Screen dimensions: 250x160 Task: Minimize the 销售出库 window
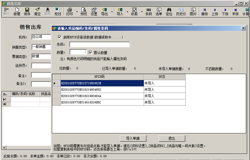(x=237, y=3)
